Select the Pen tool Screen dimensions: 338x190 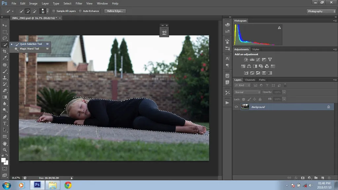coord(5,117)
